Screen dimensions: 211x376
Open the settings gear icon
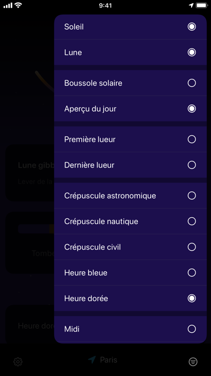tap(18, 361)
